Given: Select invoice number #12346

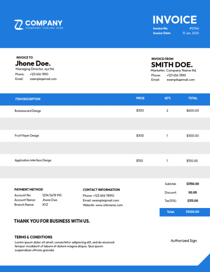Looking at the screenshot, I should coord(194,28).
